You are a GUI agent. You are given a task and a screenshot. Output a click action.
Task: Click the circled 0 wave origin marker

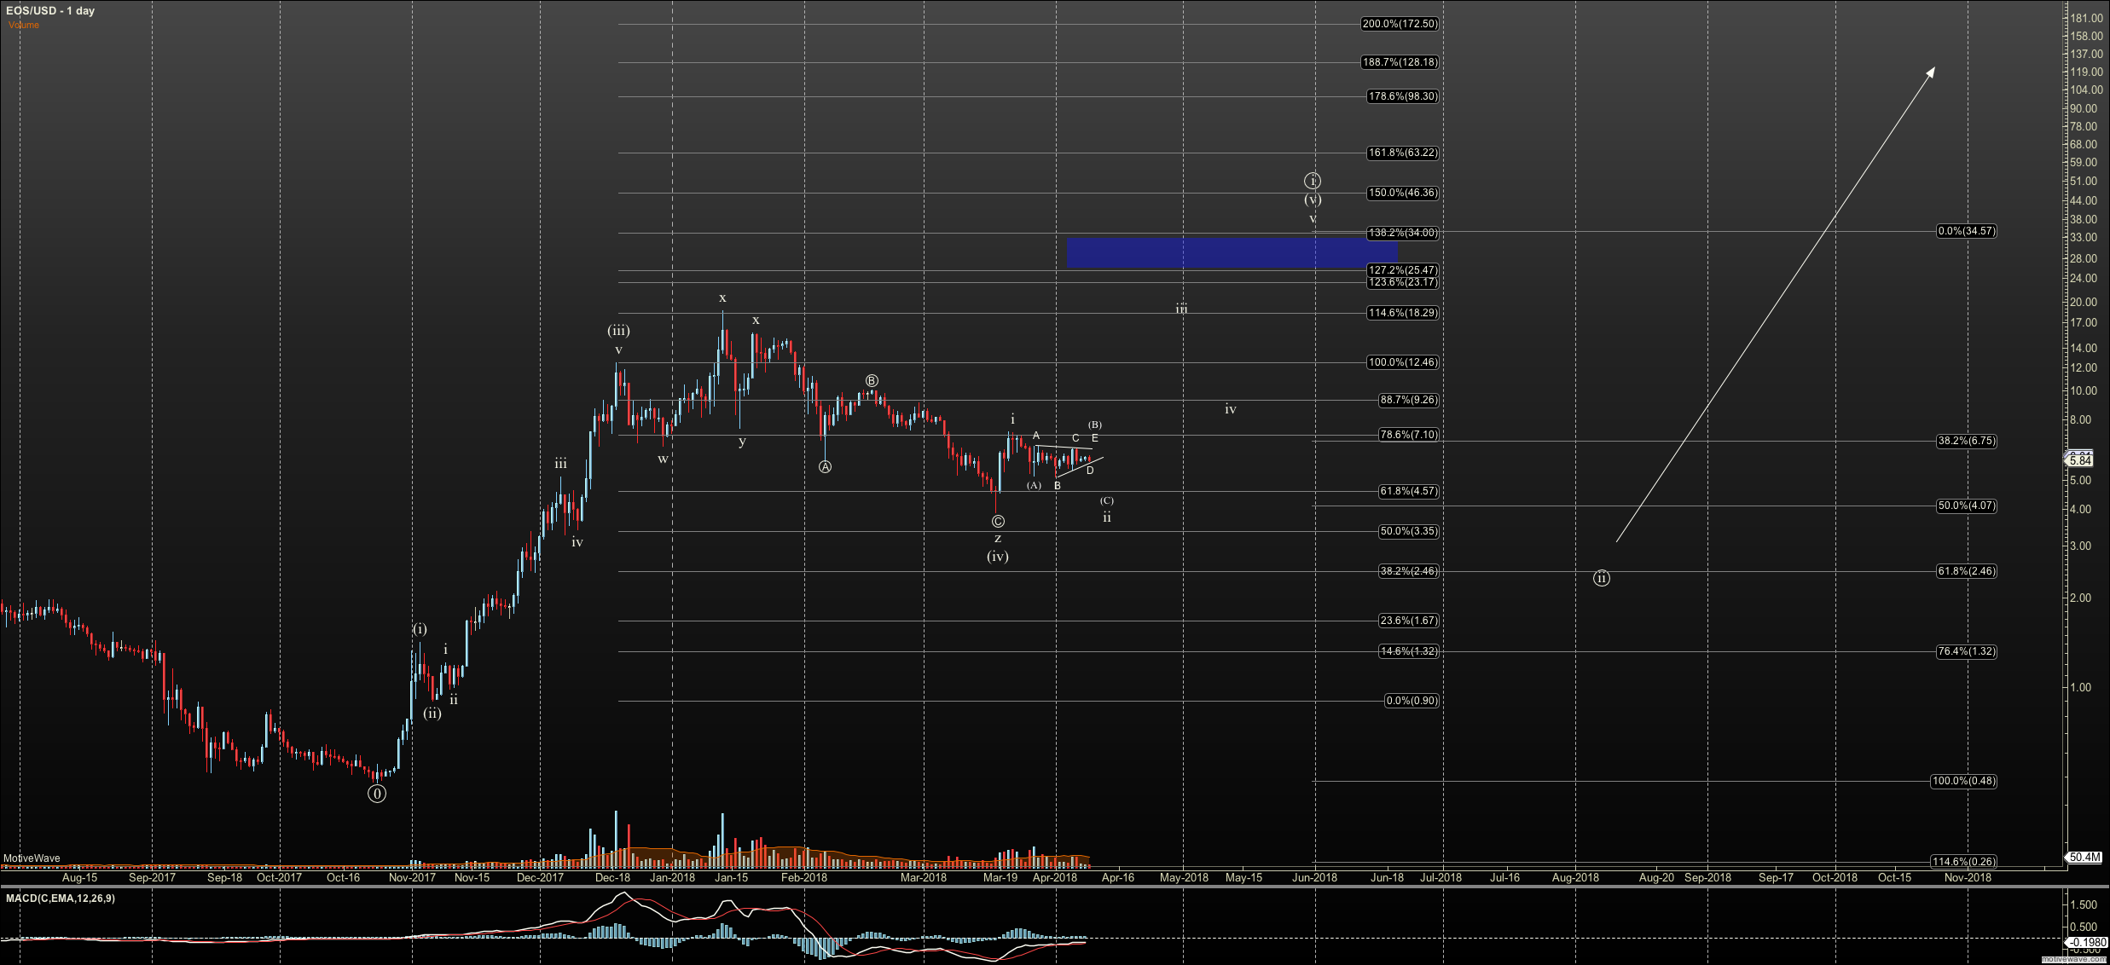pos(377,794)
